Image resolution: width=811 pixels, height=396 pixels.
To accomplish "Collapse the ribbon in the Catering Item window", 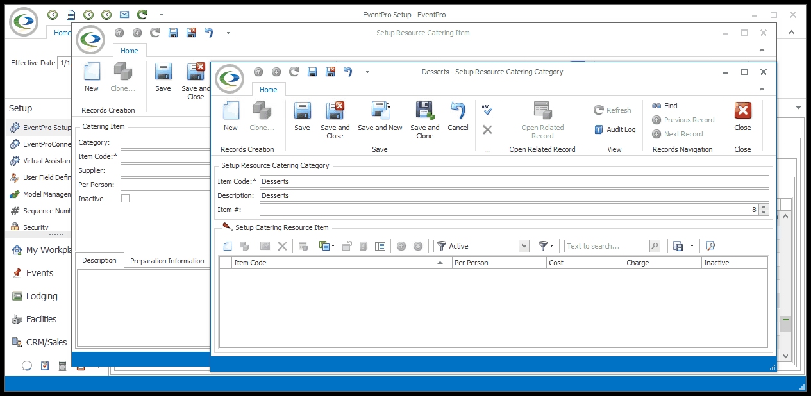I will (x=762, y=50).
